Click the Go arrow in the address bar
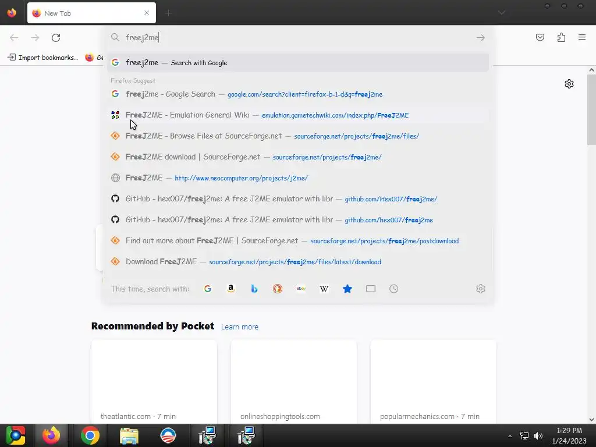Image resolution: width=596 pixels, height=447 pixels. (480, 38)
